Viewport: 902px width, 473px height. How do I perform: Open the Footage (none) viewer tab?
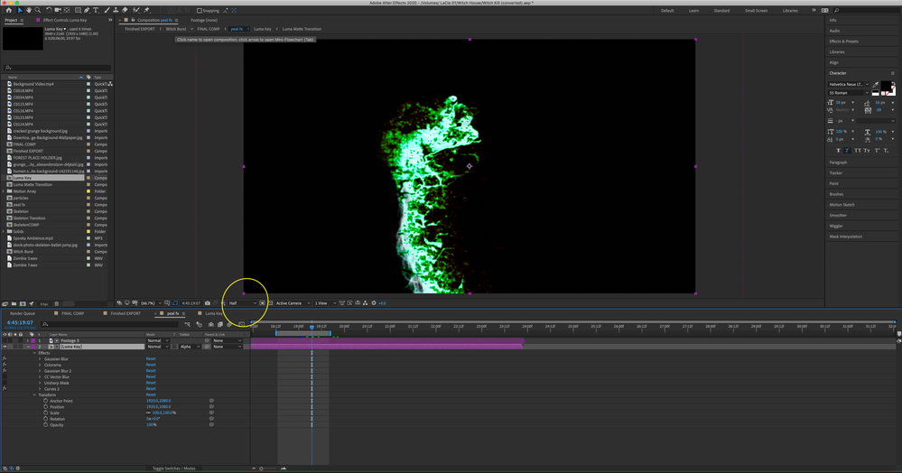click(204, 20)
